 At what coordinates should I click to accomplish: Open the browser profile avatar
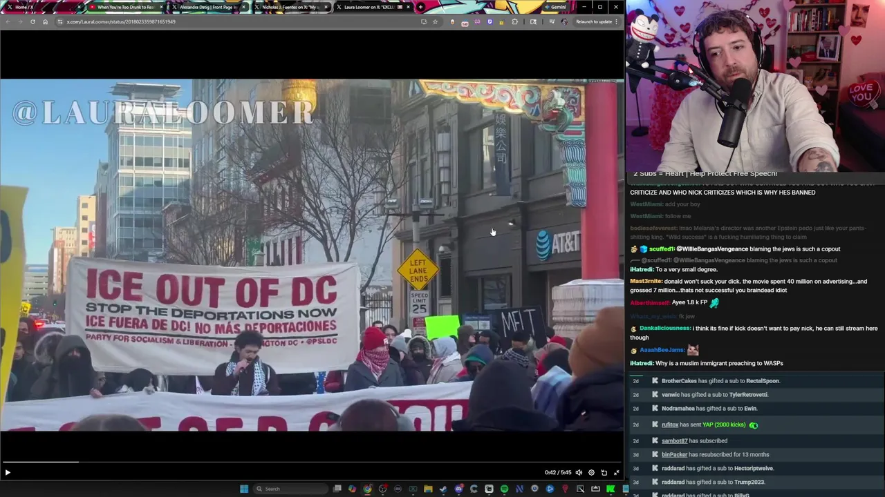[x=564, y=21]
